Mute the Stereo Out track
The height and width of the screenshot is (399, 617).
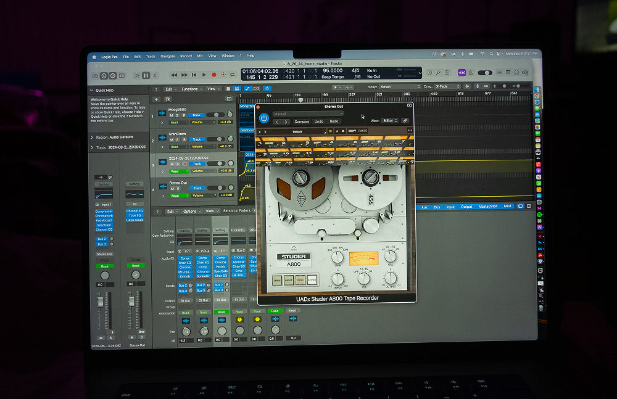click(x=172, y=189)
